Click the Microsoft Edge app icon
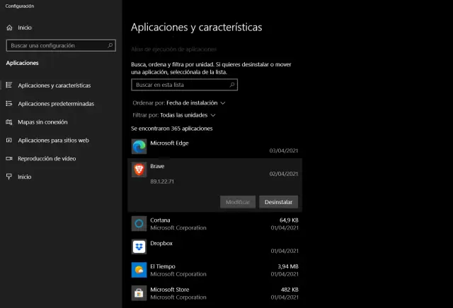 139,146
